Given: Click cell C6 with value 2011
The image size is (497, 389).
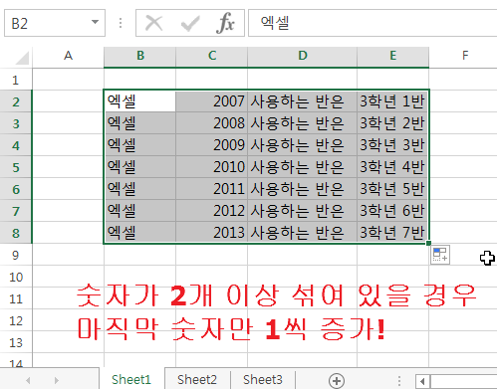Looking at the screenshot, I should [x=212, y=189].
